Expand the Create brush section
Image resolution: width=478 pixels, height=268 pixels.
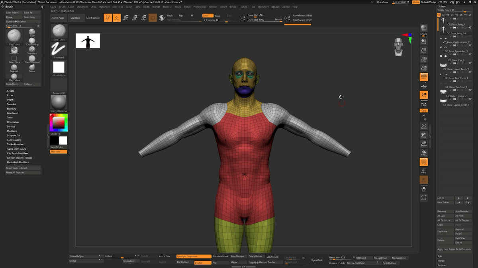10,91
